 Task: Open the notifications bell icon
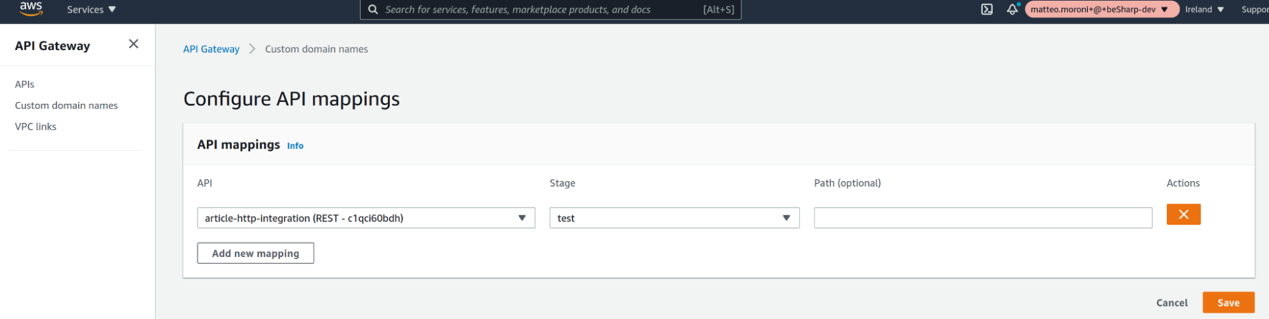[x=1012, y=9]
